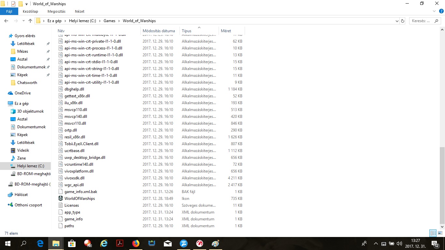Expand the breadcrumb arrow after Ez a gép

click(x=65, y=21)
